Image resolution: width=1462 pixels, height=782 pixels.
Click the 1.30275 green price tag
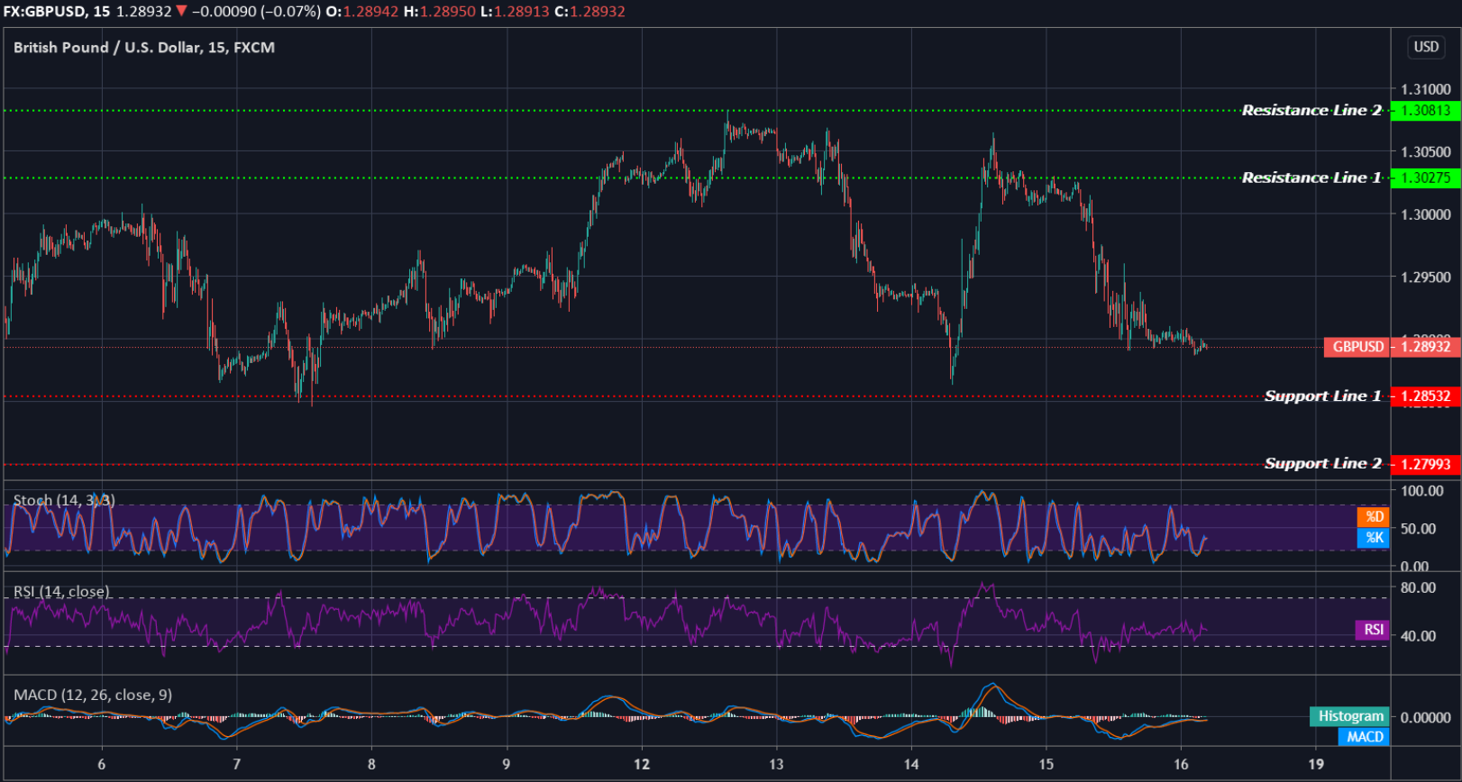pyautogui.click(x=1425, y=177)
